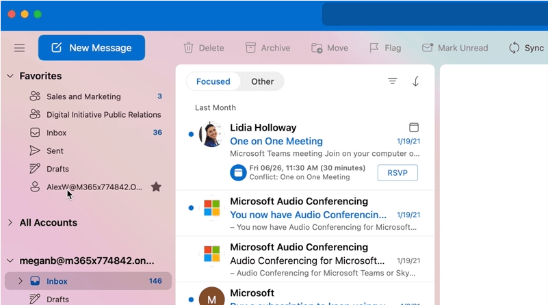
Task: Switch to the Focused tab
Action: click(213, 81)
